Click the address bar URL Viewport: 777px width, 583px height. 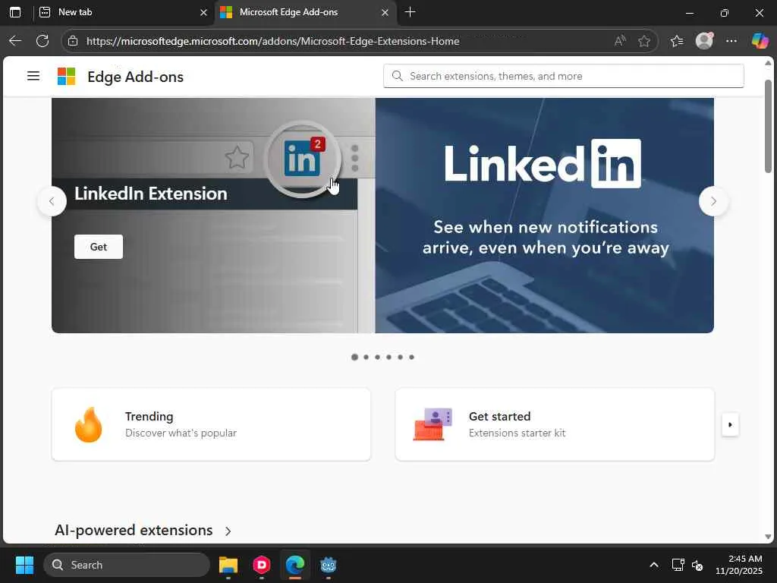tap(272, 41)
